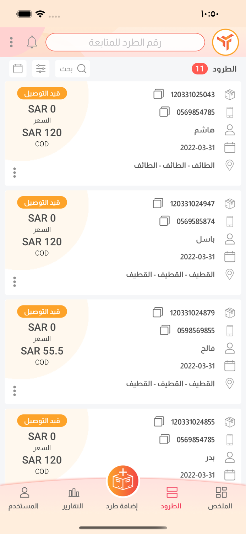Tap the location pin for القطيف shipment
Viewport: 246px width, 534px height.
tap(230, 274)
